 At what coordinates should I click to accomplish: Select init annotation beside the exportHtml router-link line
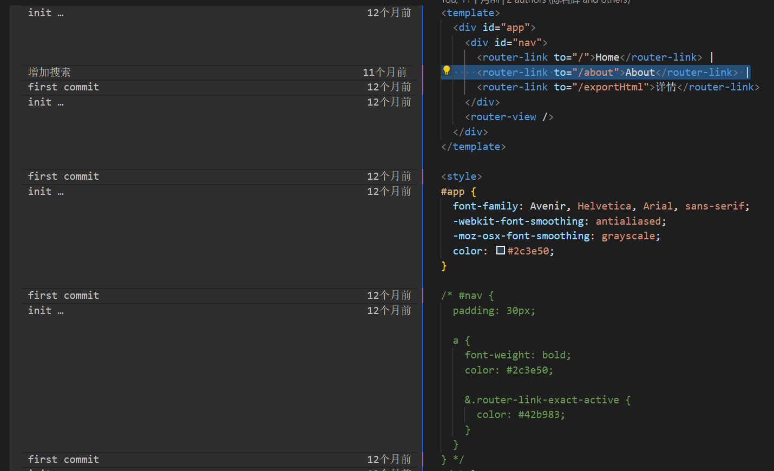(x=46, y=102)
